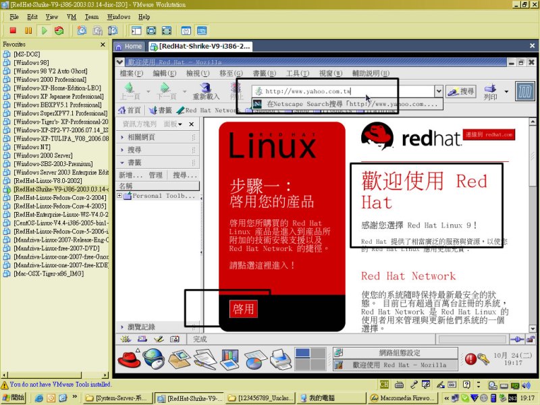Click the URL address input field
The image size is (540, 405).
(x=344, y=91)
